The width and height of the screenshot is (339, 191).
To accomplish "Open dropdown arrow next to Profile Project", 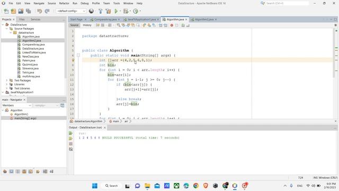I will coord(140,11).
